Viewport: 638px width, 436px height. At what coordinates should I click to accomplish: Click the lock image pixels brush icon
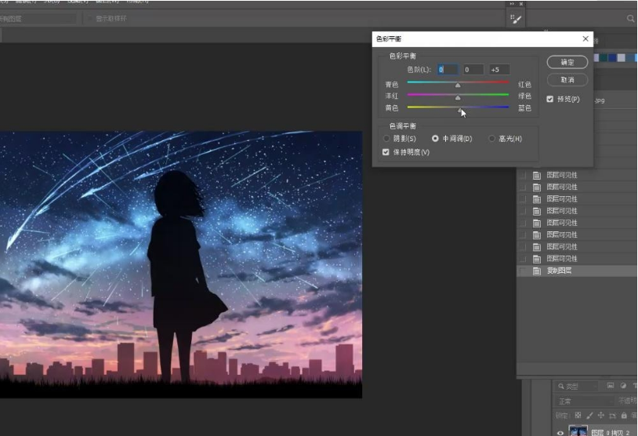click(x=589, y=415)
